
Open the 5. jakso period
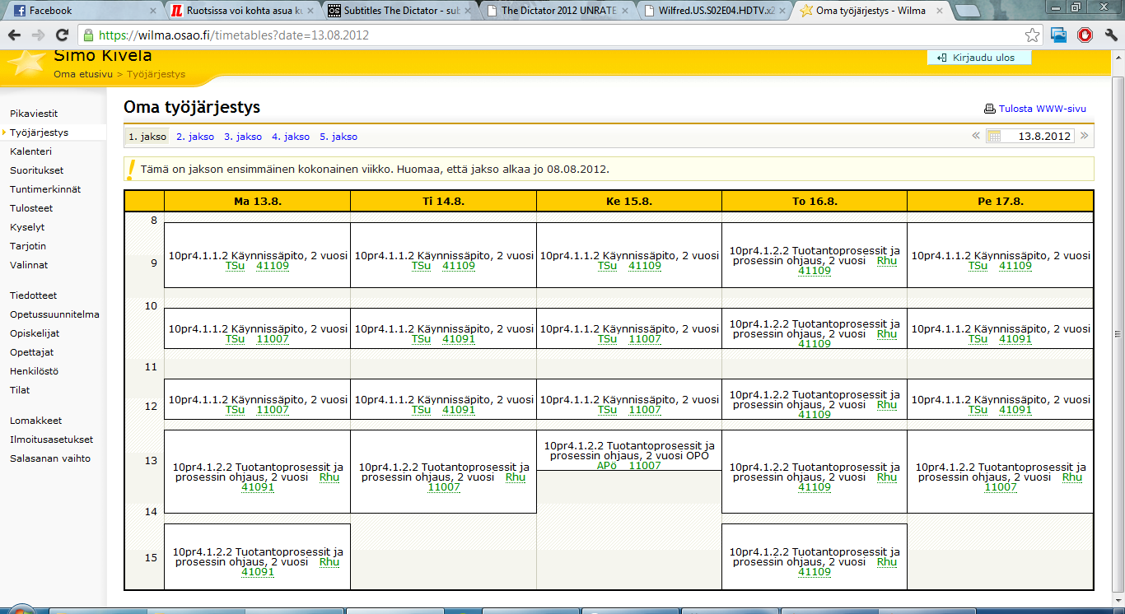(338, 137)
